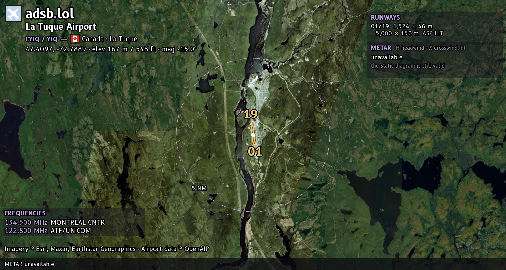
Task: Click the "MONTREAL CNTR" frequency name
Action: [78, 223]
